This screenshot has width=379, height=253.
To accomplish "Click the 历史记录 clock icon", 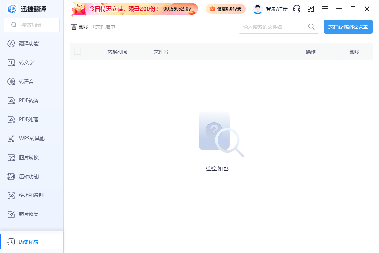I will [x=11, y=242].
